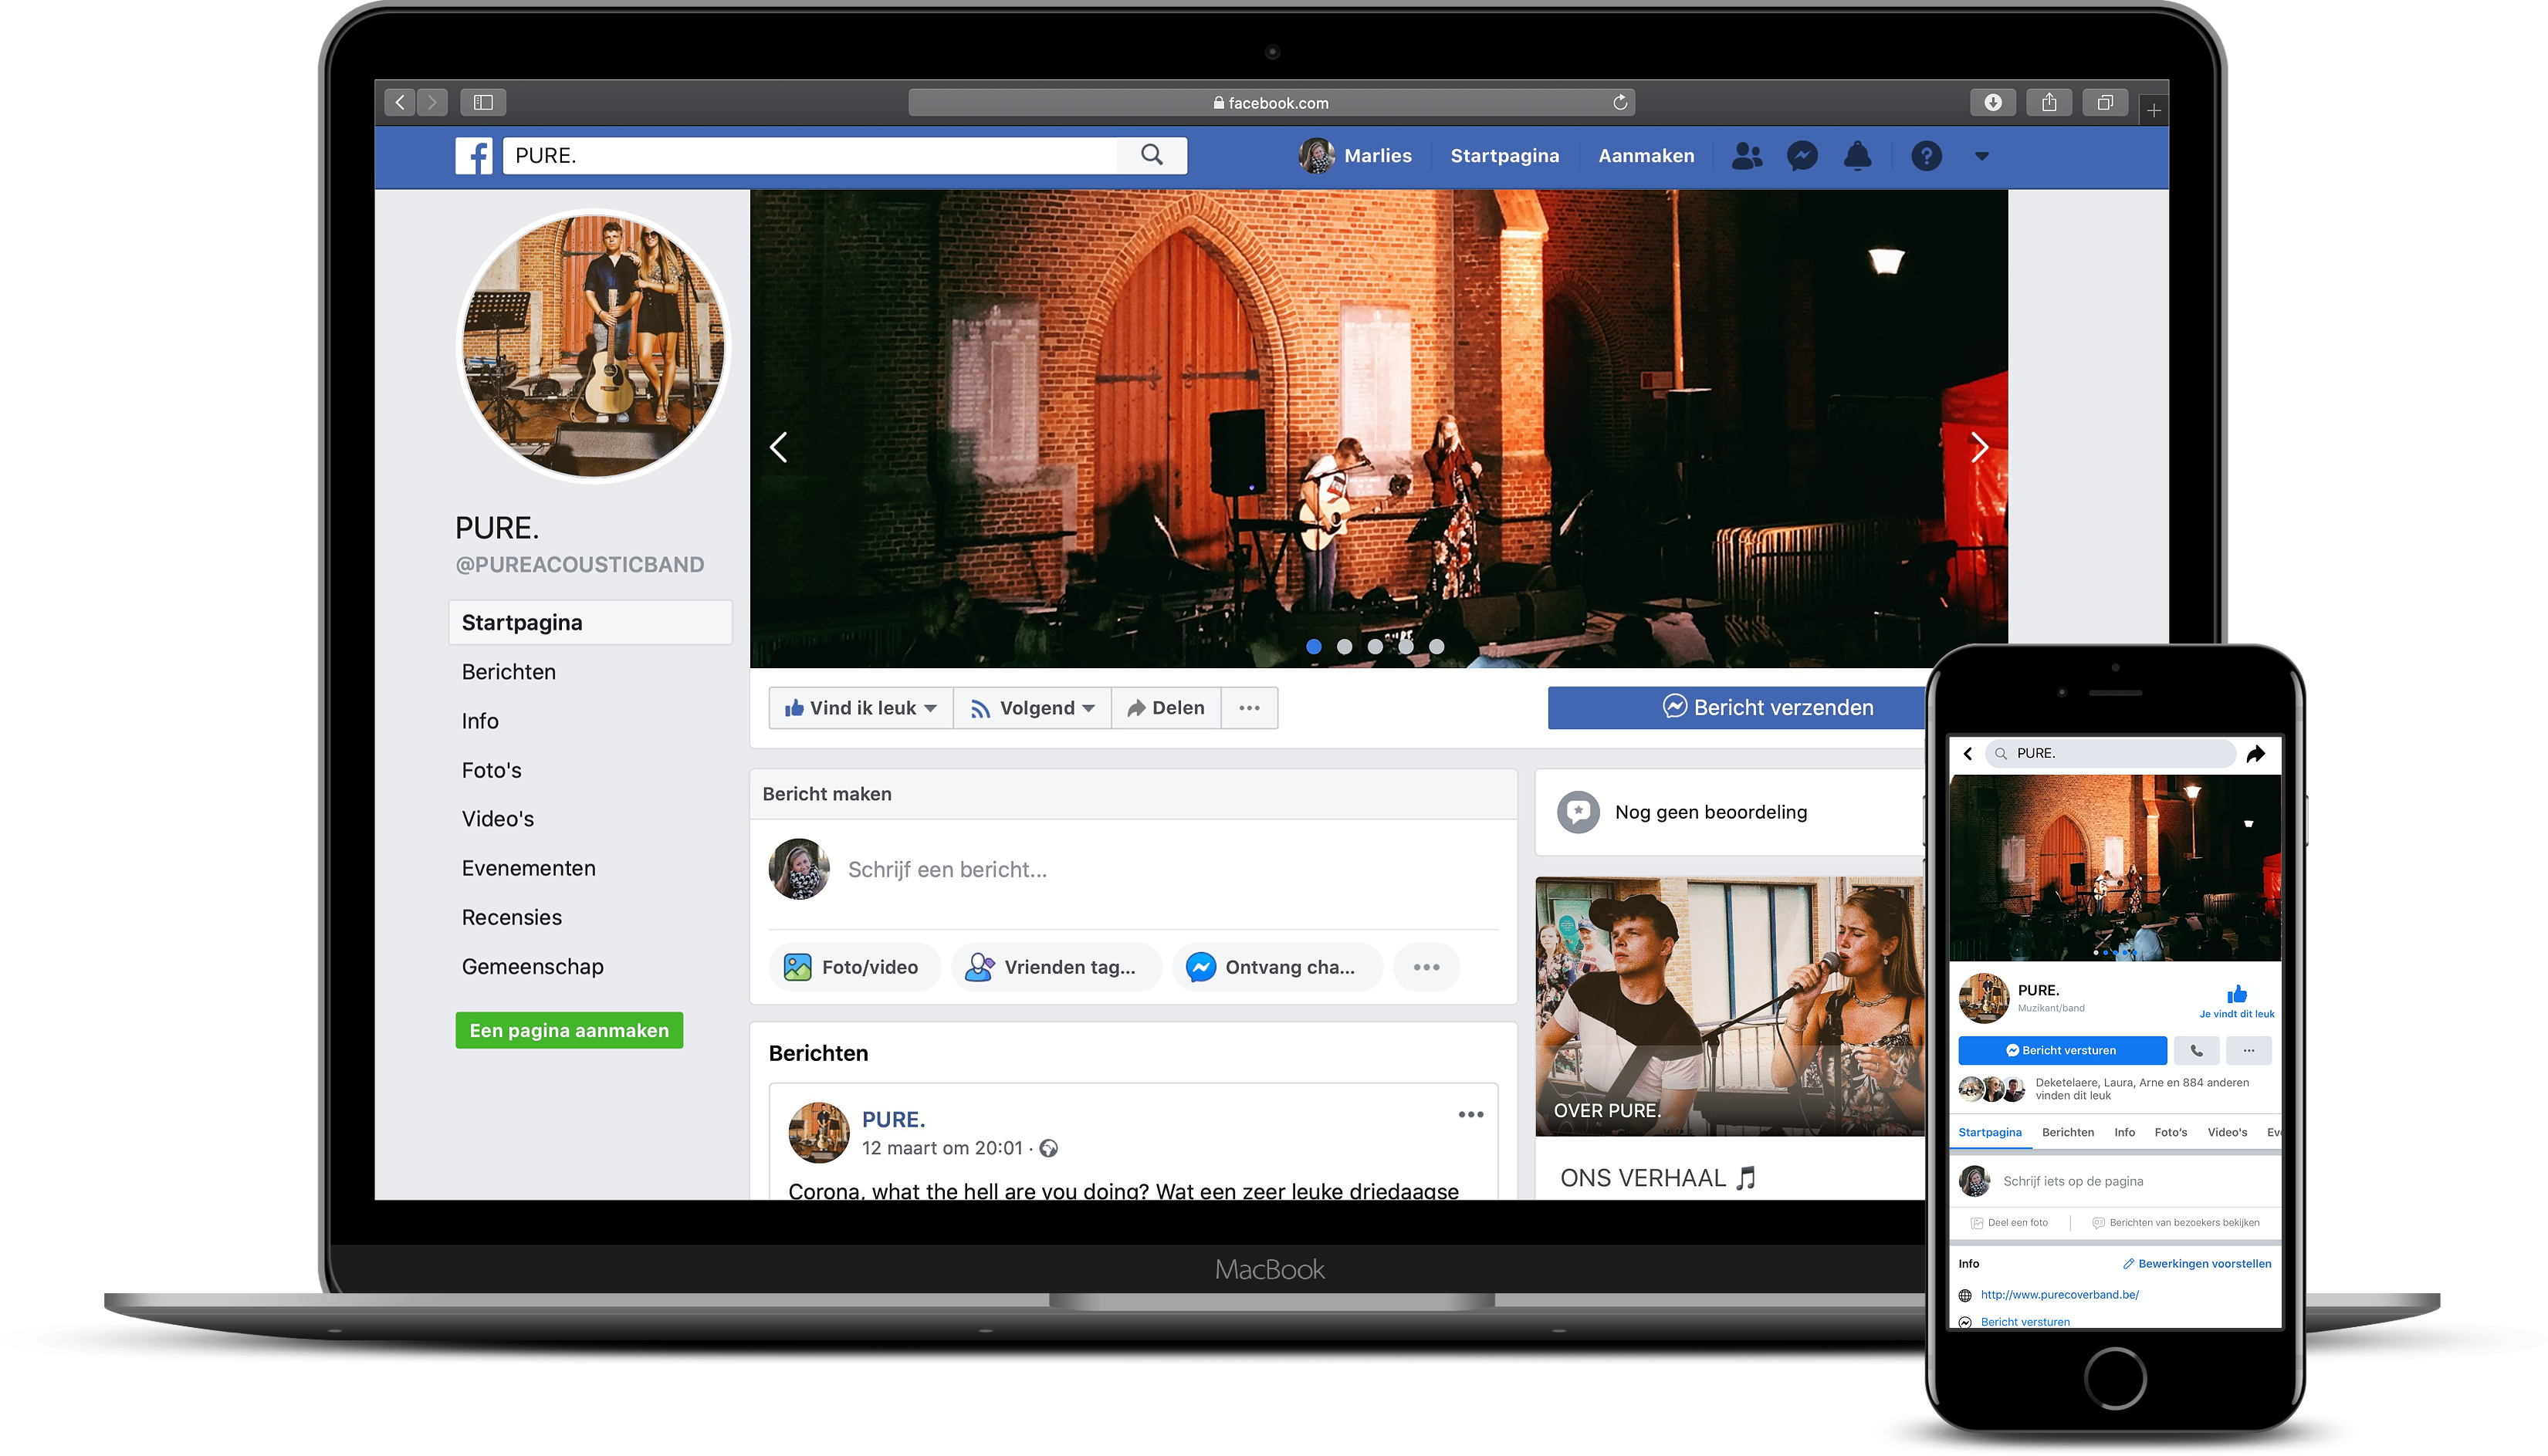This screenshot has width=2548, height=1456.
Task: Reload the facebook.com page
Action: pos(1619,102)
